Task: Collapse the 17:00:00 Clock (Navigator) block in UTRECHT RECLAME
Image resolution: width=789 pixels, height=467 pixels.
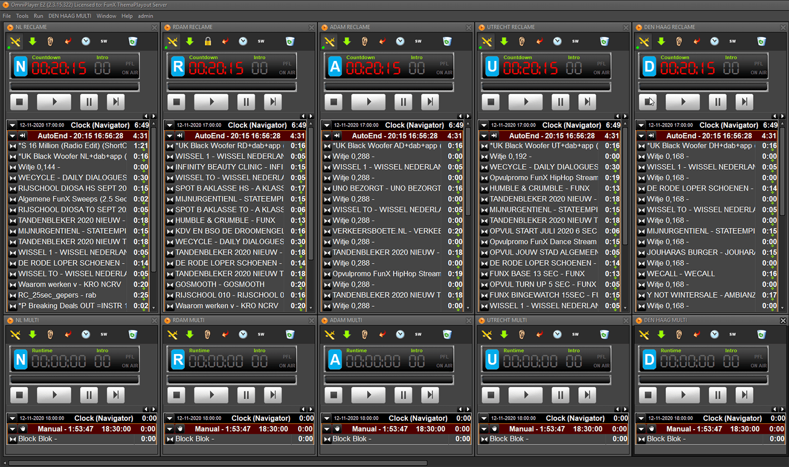Action: tap(484, 125)
